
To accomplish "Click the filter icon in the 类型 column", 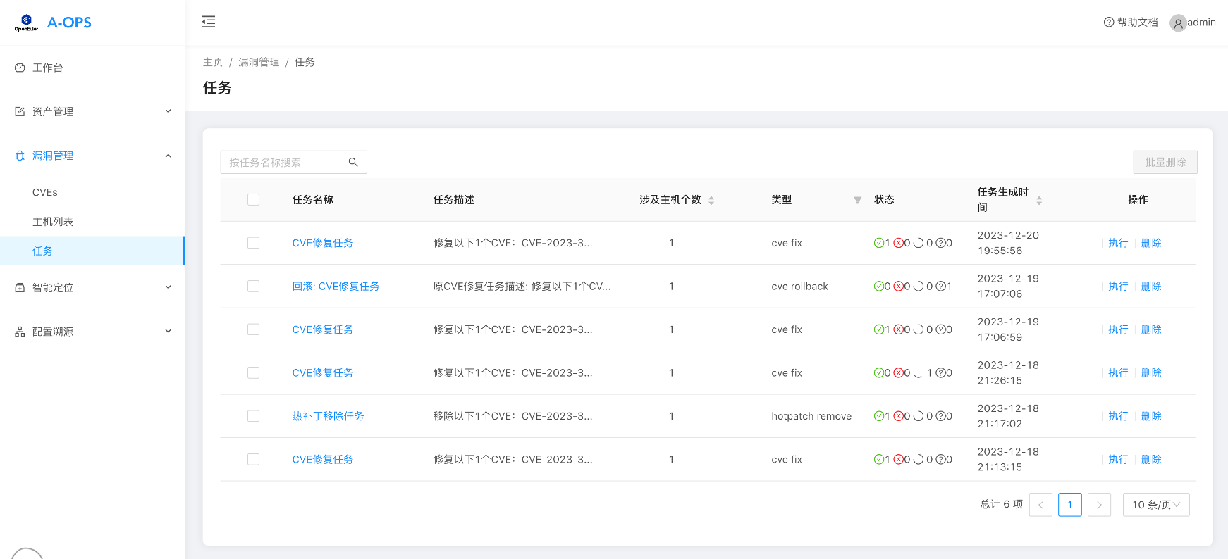I will coord(857,201).
